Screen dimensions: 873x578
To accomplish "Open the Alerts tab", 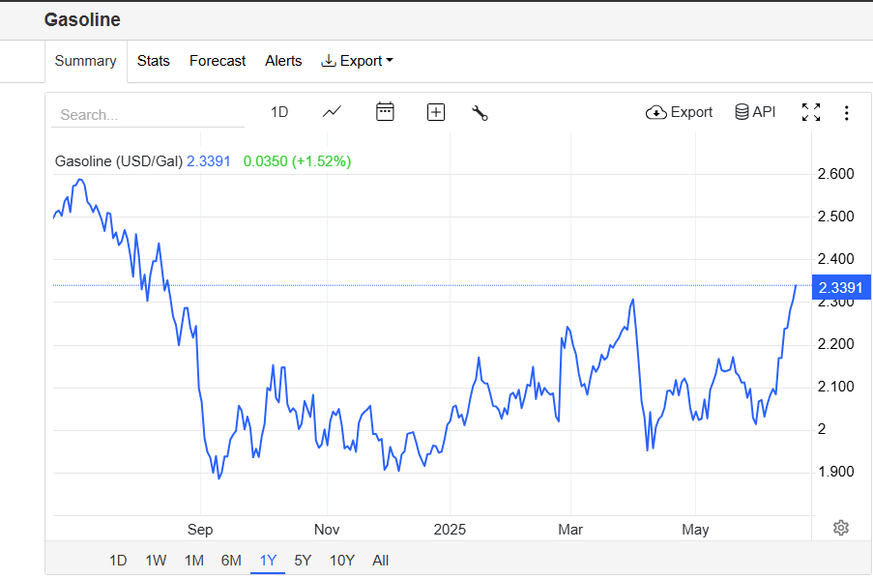I will coord(283,61).
